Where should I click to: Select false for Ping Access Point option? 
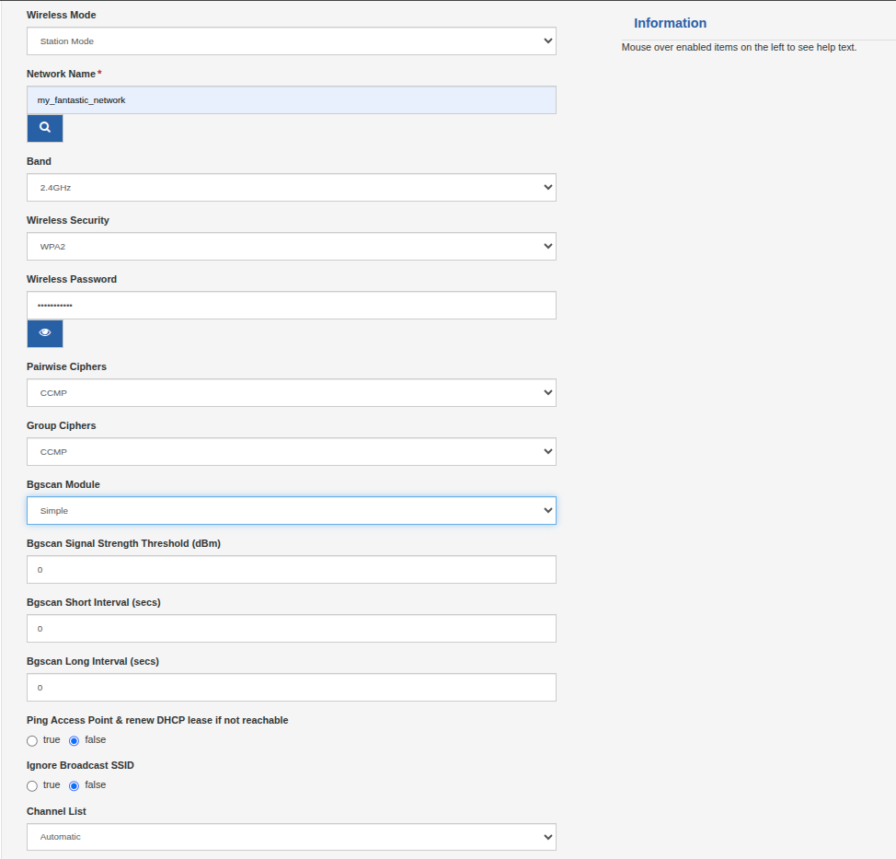[75, 740]
